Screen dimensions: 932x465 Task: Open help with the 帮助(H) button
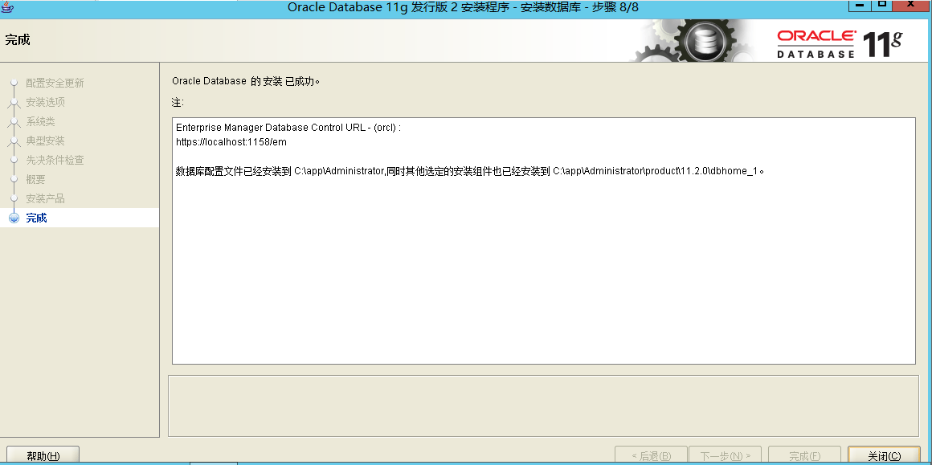click(x=43, y=455)
